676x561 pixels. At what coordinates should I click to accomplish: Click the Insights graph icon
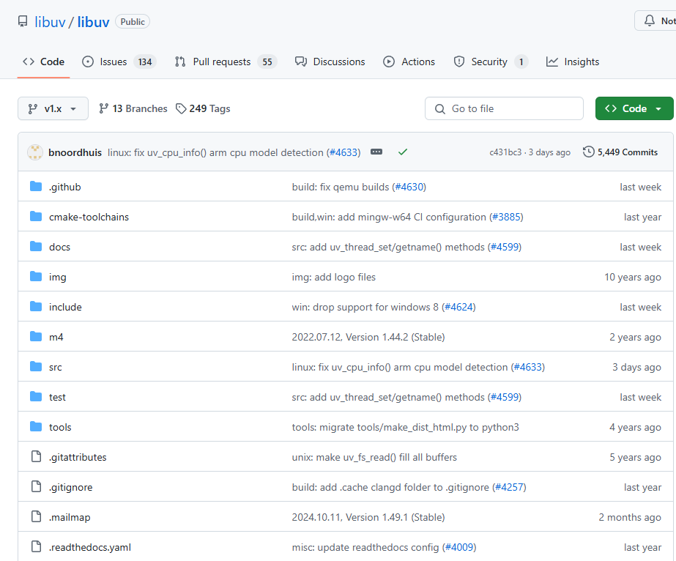coord(552,62)
